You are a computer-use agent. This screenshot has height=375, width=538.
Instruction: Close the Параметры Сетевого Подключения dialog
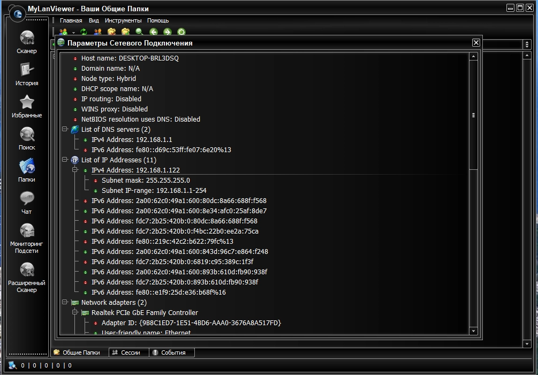coord(476,42)
